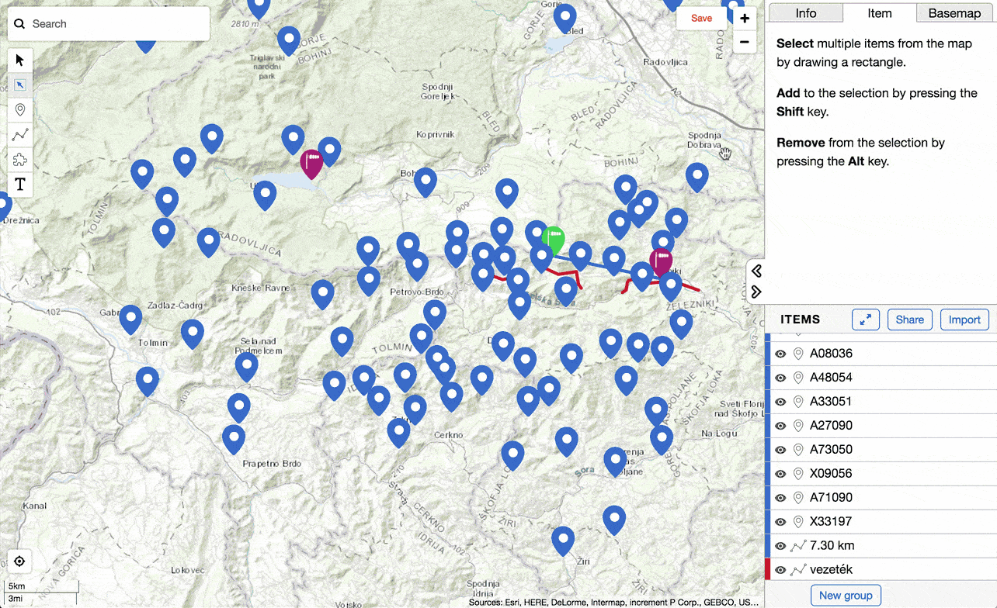Zoom out using the minus control

[744, 42]
